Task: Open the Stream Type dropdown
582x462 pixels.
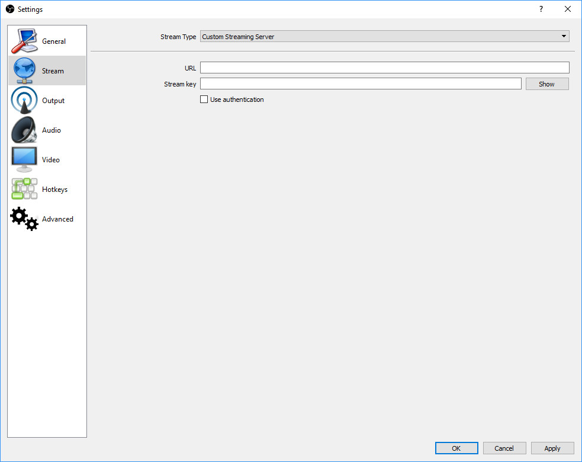Action: (x=384, y=36)
